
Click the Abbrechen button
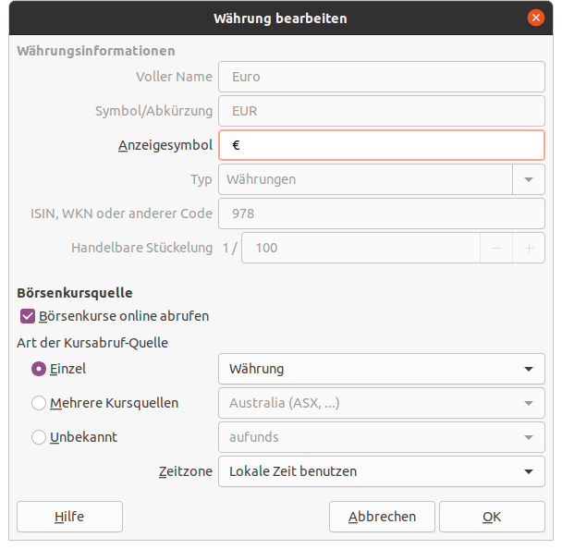(382, 517)
